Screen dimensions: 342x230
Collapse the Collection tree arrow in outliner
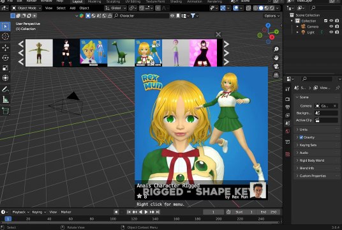(x=292, y=20)
